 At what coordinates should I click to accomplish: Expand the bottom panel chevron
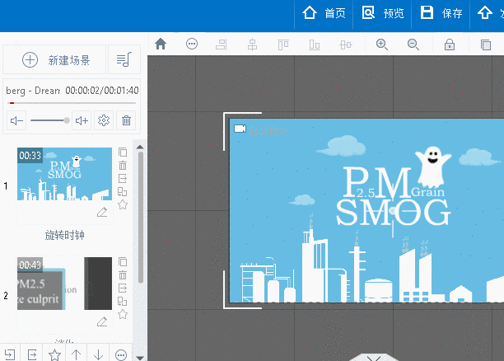(x=373, y=358)
